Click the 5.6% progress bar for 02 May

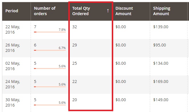50,69
